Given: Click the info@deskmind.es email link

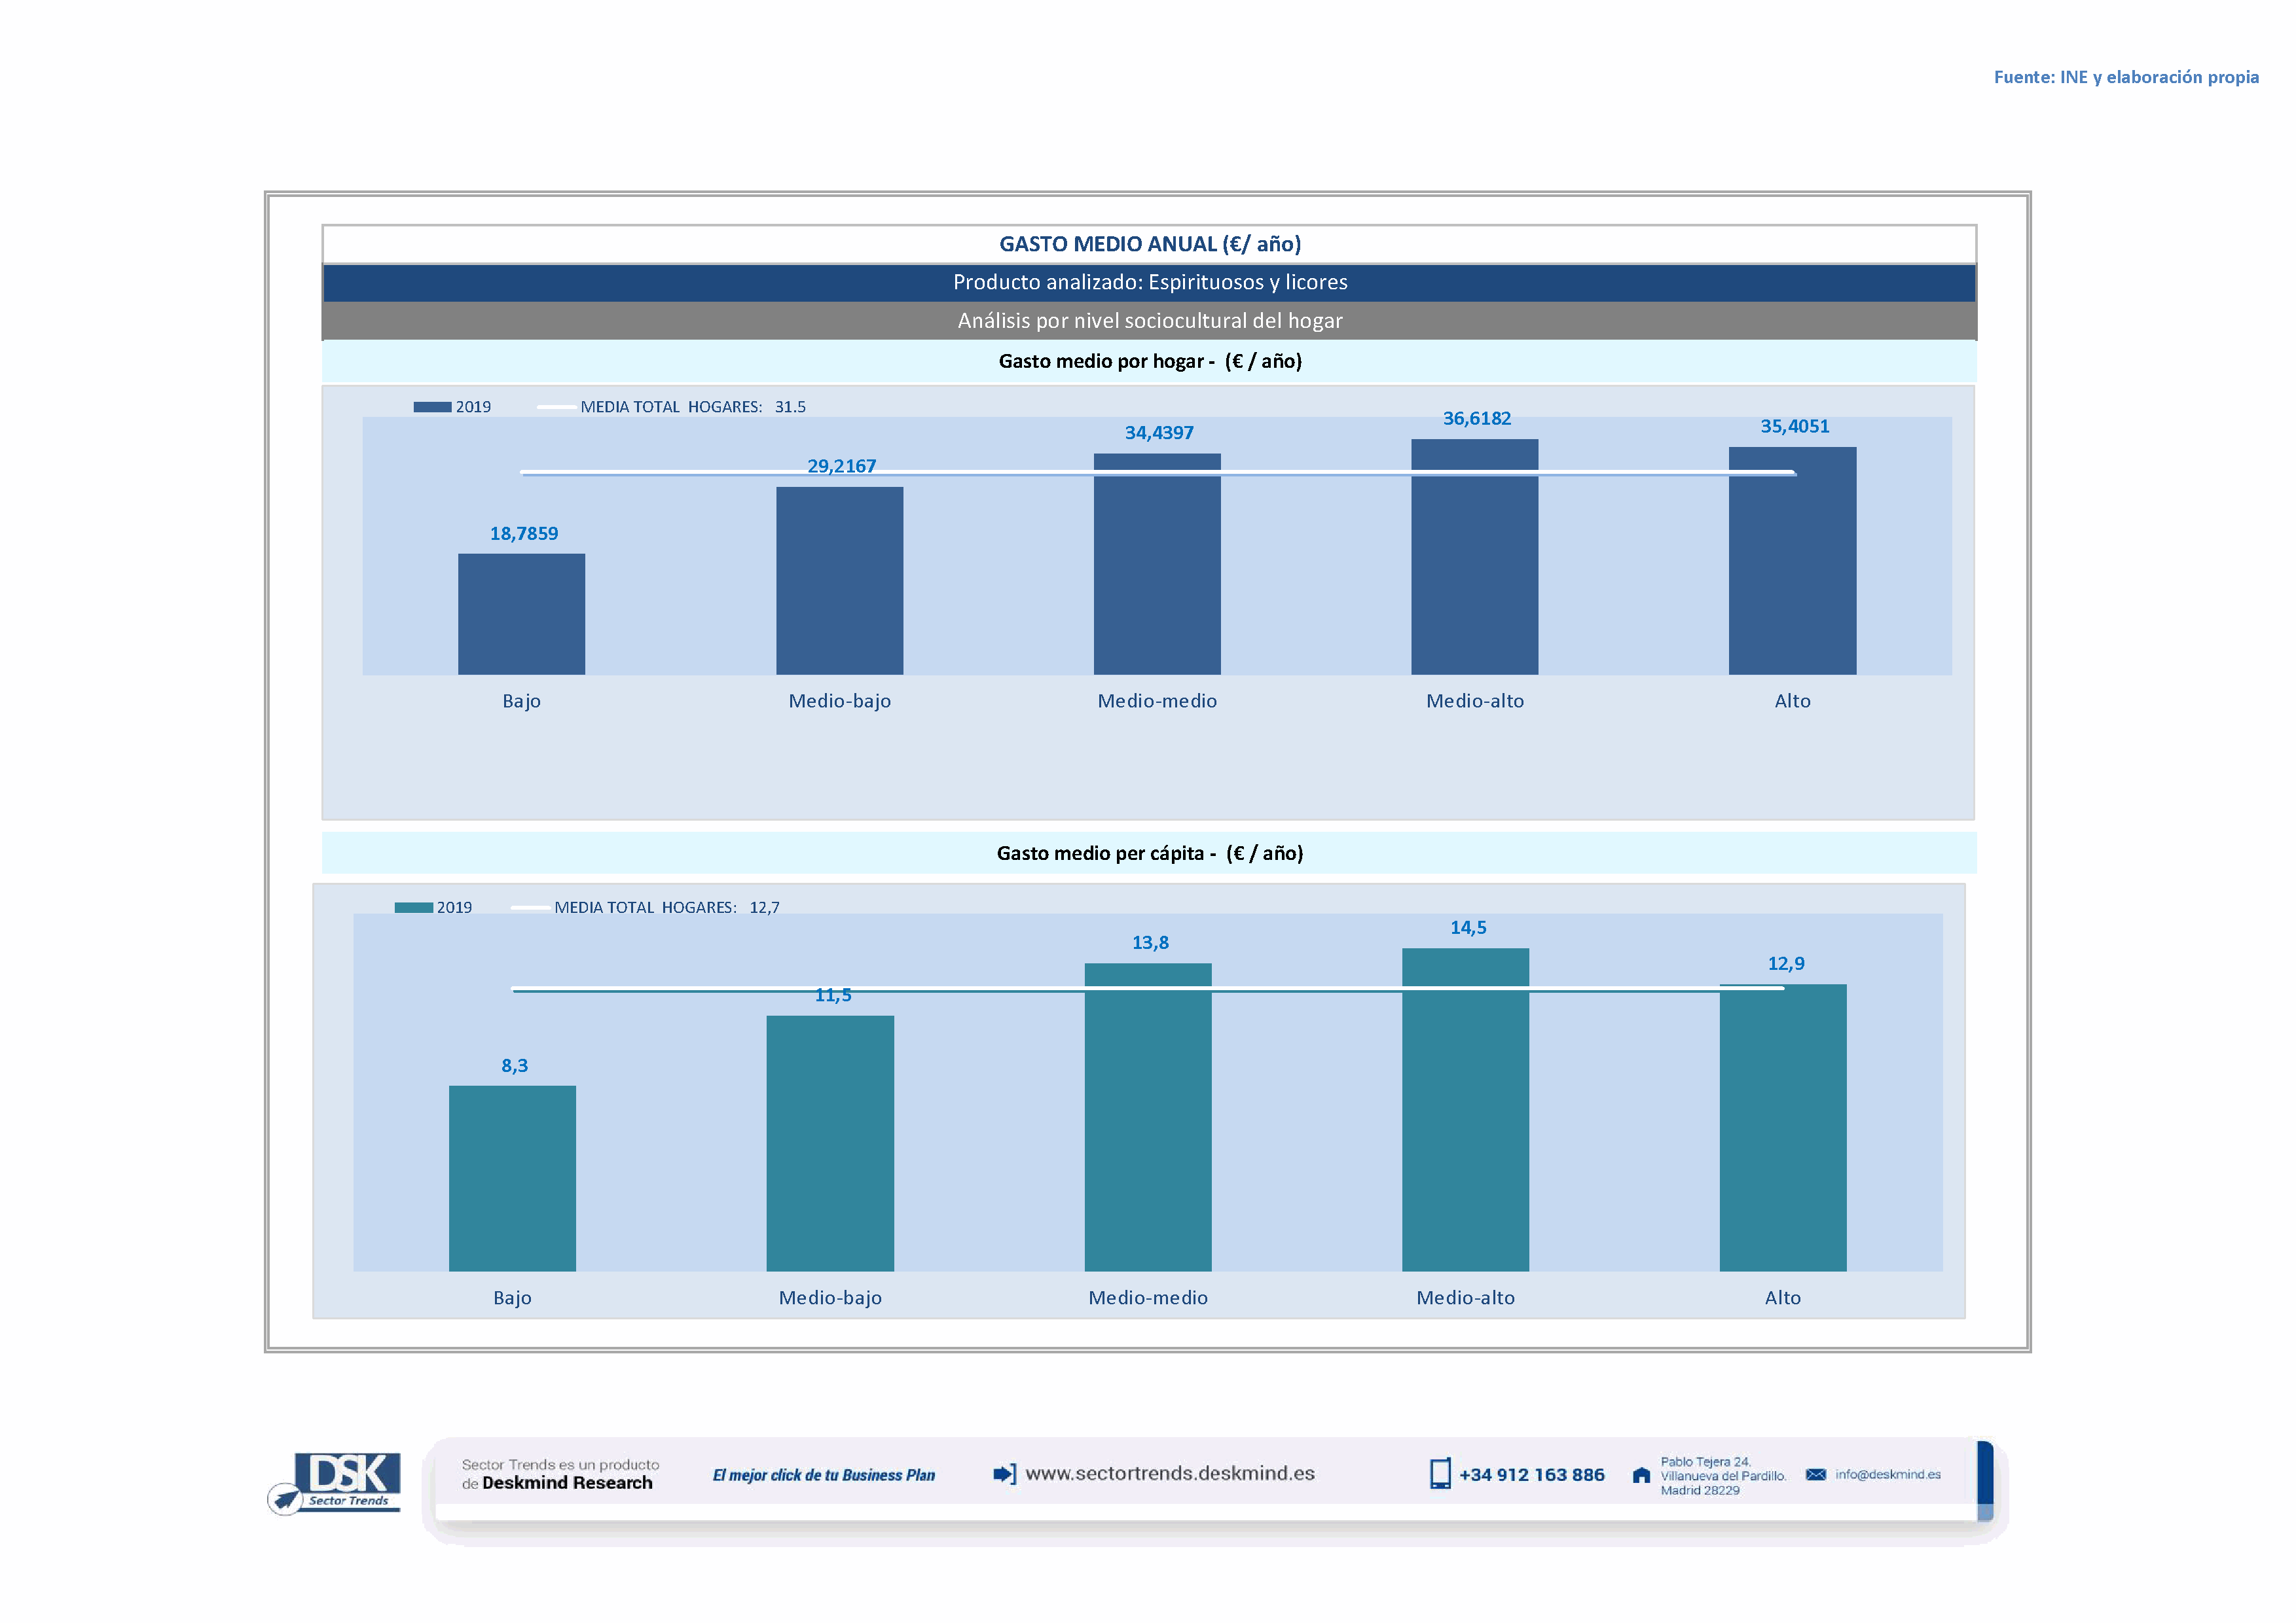Looking at the screenshot, I should tap(1887, 1474).
